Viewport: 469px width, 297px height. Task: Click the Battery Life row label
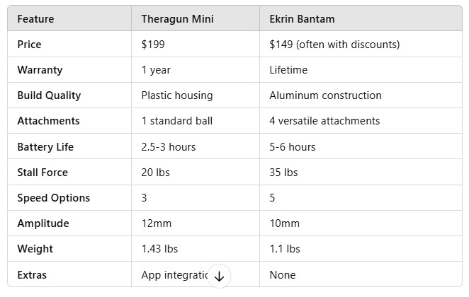coord(45,147)
